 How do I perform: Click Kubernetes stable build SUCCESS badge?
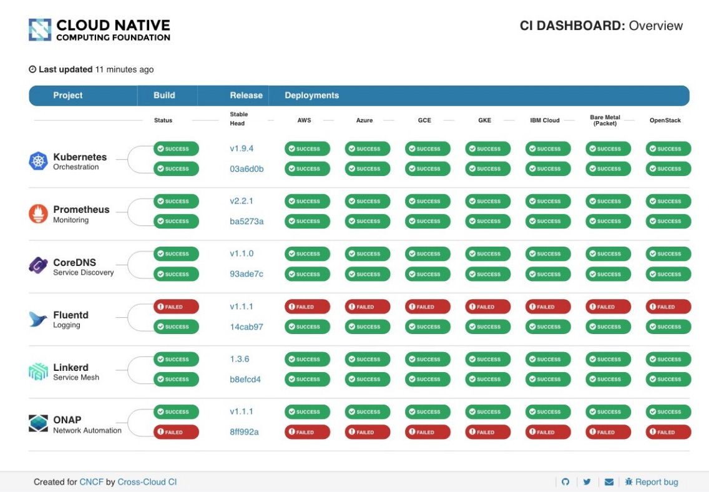click(176, 149)
